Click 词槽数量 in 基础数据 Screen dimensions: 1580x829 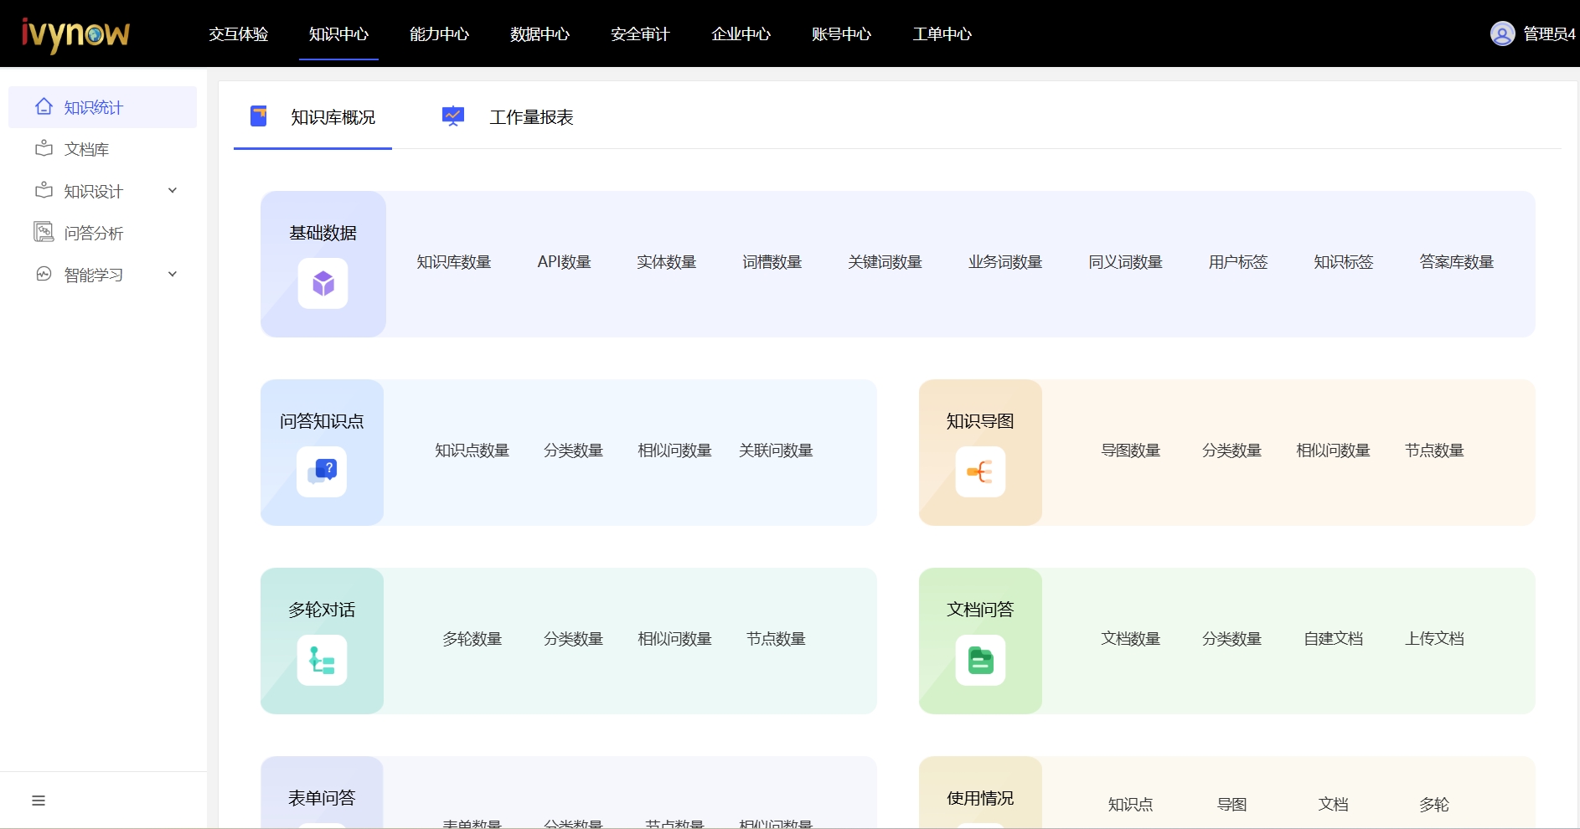tap(772, 262)
